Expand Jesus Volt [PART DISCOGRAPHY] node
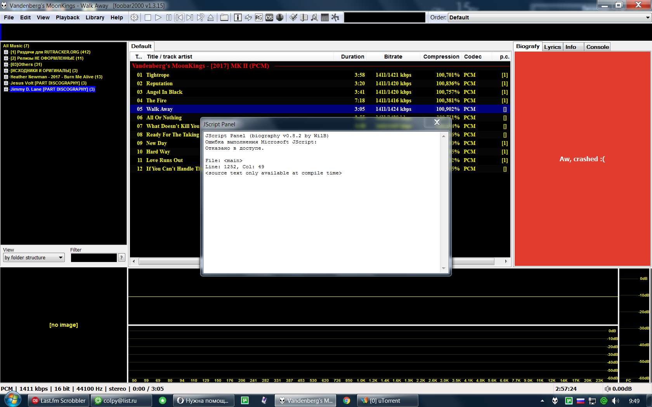Screen dimensions: 652x407 tap(6, 83)
